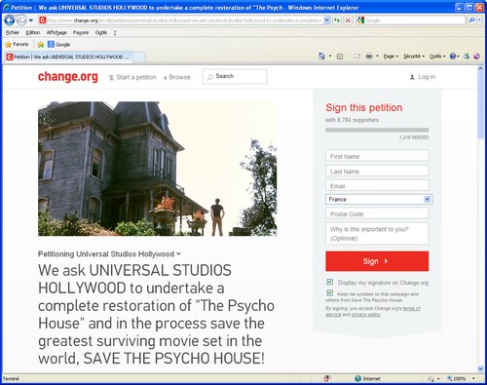Click the popup blocker icon in status bar

(x=327, y=378)
